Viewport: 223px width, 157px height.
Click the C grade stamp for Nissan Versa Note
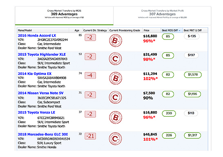coord(116,97)
